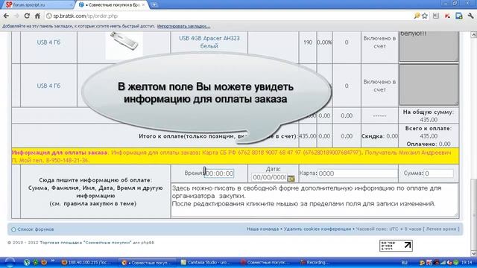
Task: Click the taskbar clock 19:14
Action: (467, 262)
